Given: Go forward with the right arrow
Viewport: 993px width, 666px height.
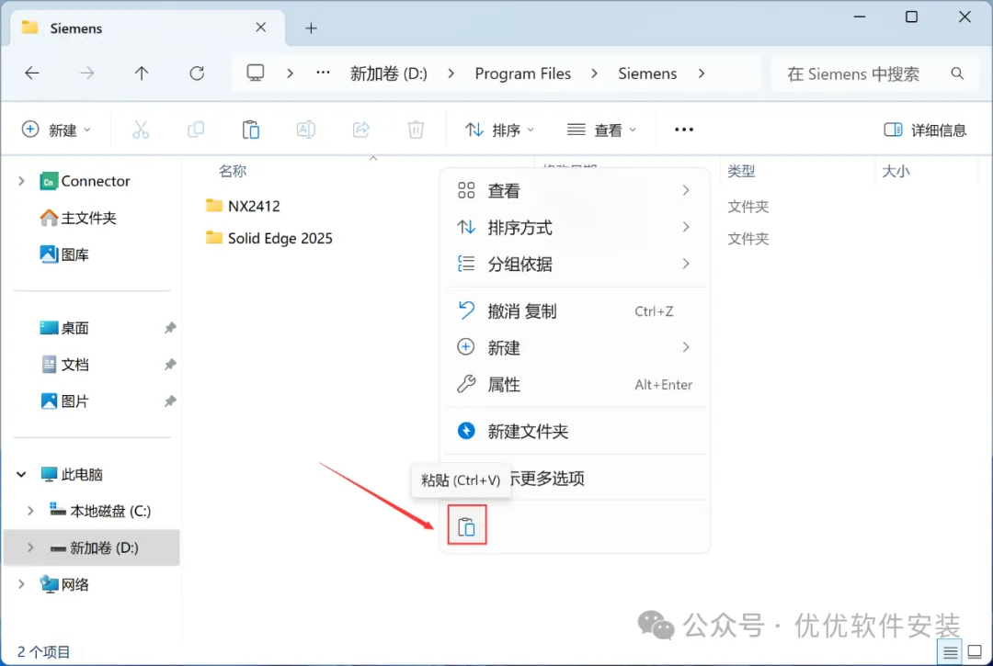Looking at the screenshot, I should [x=86, y=73].
